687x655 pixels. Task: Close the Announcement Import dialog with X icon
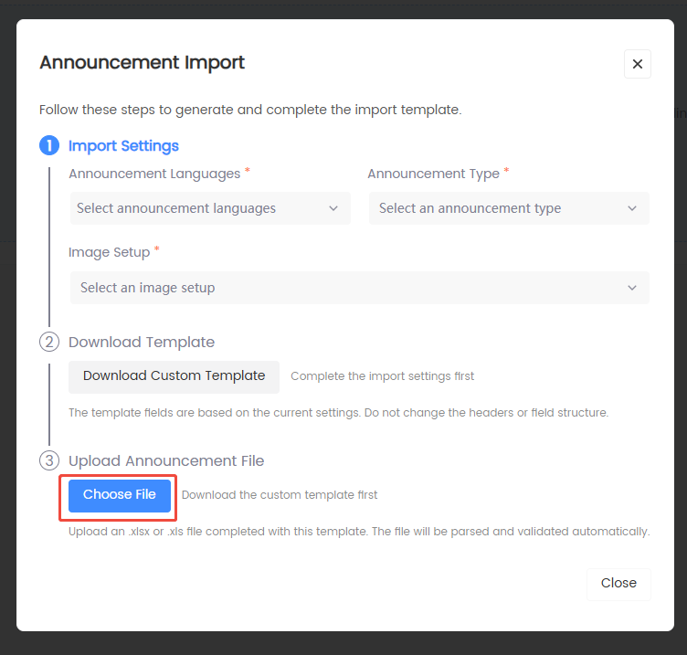point(637,64)
